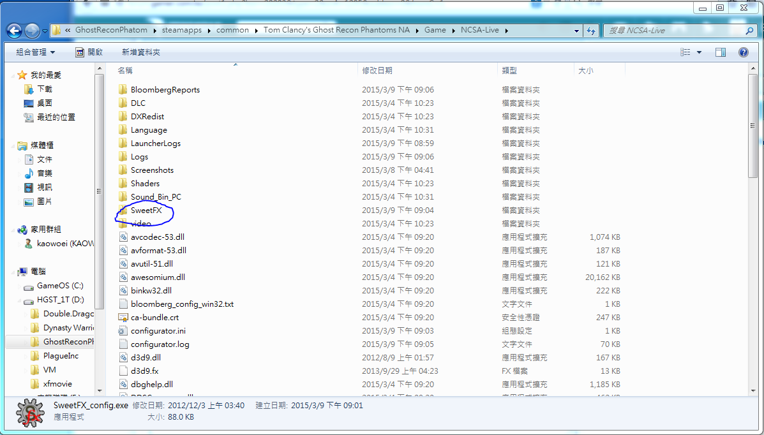Click steamapps in the address breadcrumb
This screenshot has height=435, width=764.
[x=182, y=30]
